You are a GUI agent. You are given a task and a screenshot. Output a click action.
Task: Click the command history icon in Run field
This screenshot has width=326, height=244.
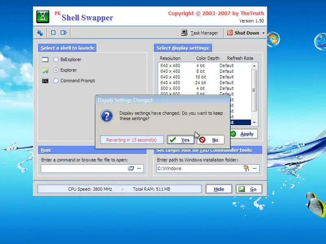[x=131, y=168]
